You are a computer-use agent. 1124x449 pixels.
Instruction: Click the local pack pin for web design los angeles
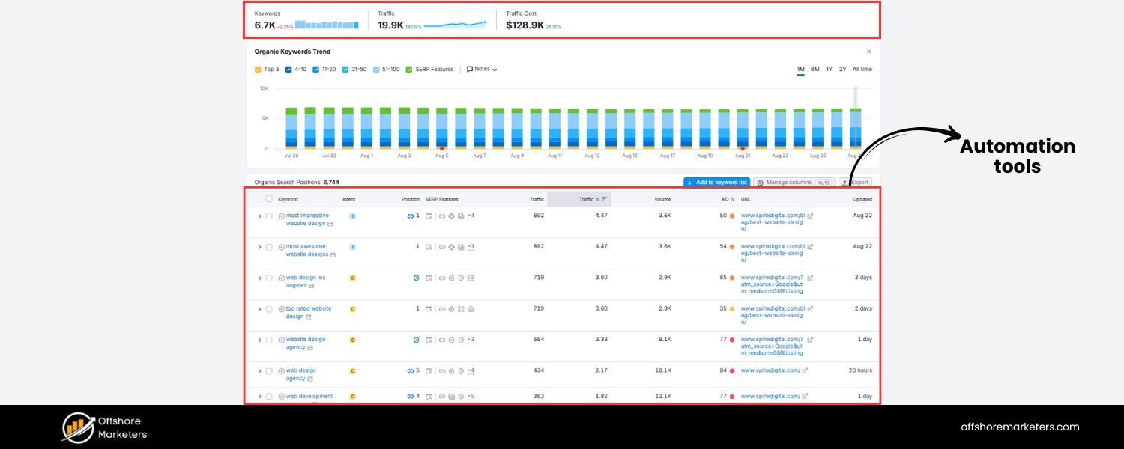(416, 277)
